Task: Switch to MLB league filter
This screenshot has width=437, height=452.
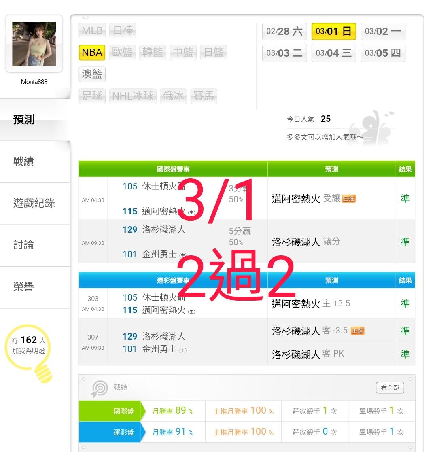Action: 92,30
